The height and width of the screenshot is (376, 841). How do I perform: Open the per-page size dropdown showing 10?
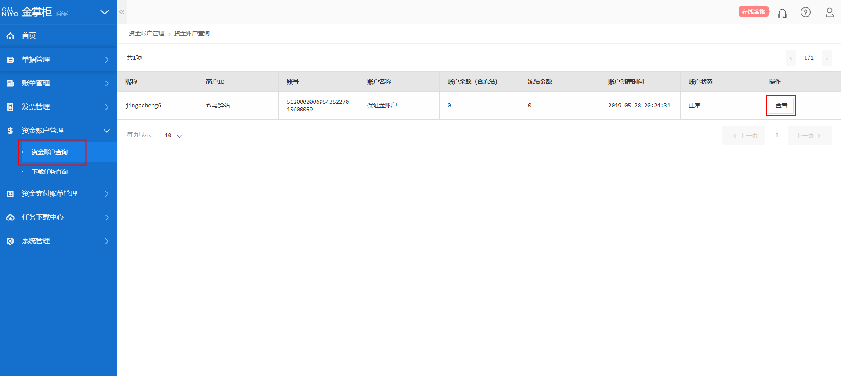coord(173,135)
